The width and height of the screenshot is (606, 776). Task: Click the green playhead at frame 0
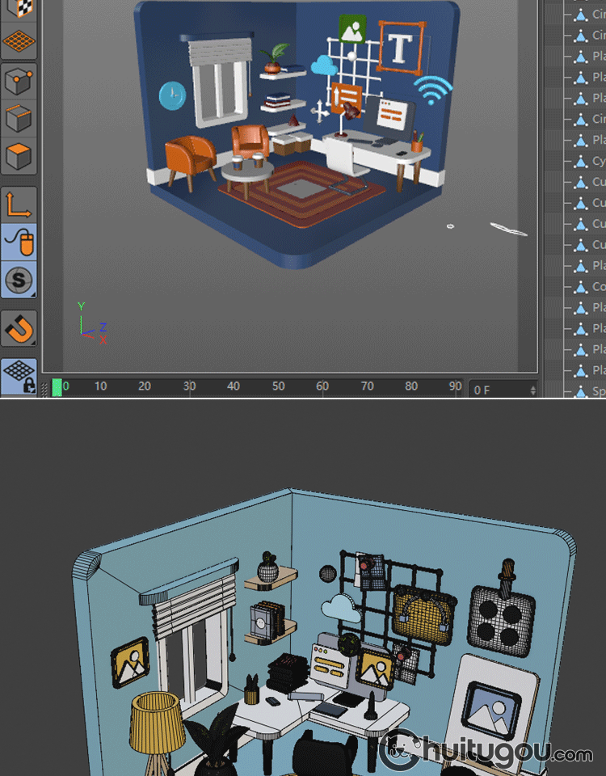coord(57,387)
